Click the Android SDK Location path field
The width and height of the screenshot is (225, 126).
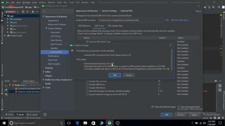pyautogui.click(x=130, y=20)
